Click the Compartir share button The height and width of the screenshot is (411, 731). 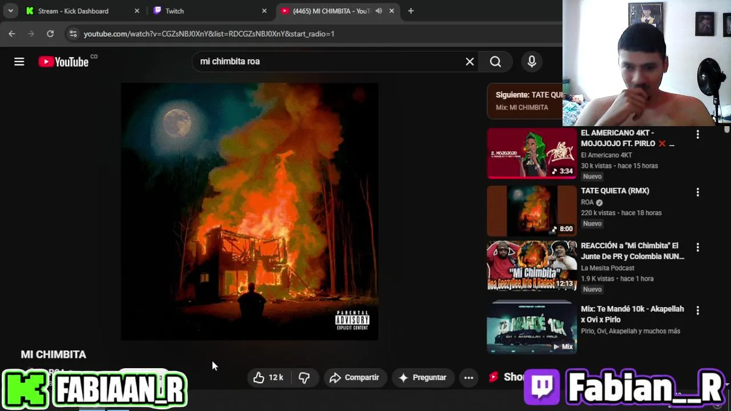point(354,377)
